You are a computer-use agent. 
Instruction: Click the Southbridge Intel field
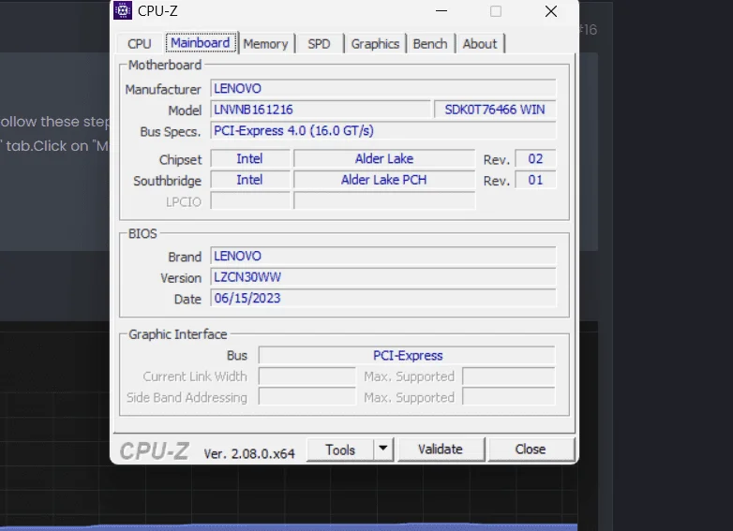[250, 180]
